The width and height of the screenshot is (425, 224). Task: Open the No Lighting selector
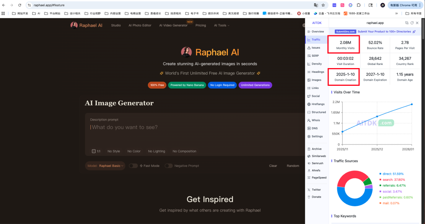click(x=156, y=151)
